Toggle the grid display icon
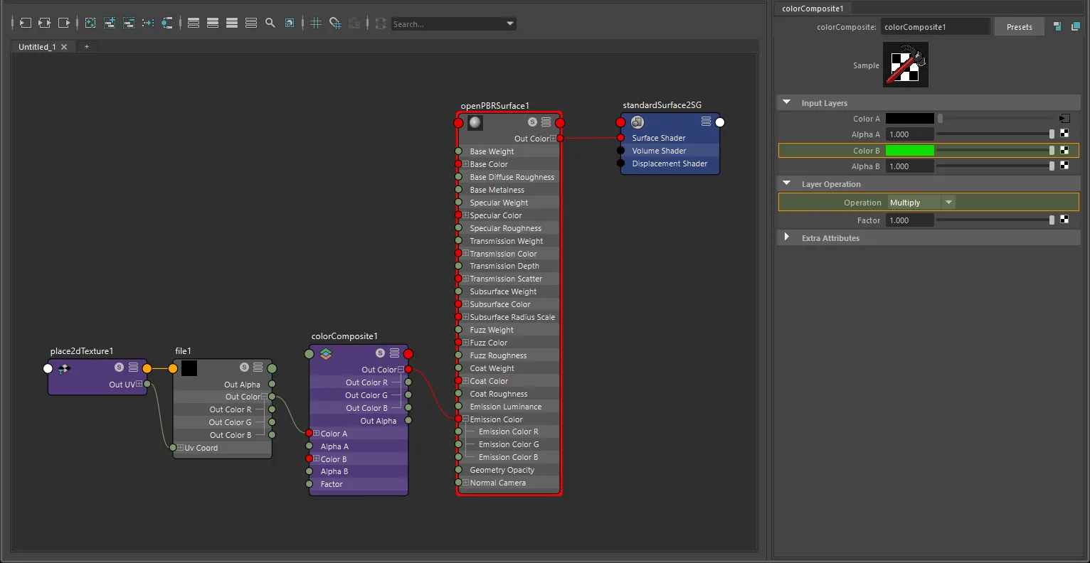 click(316, 23)
